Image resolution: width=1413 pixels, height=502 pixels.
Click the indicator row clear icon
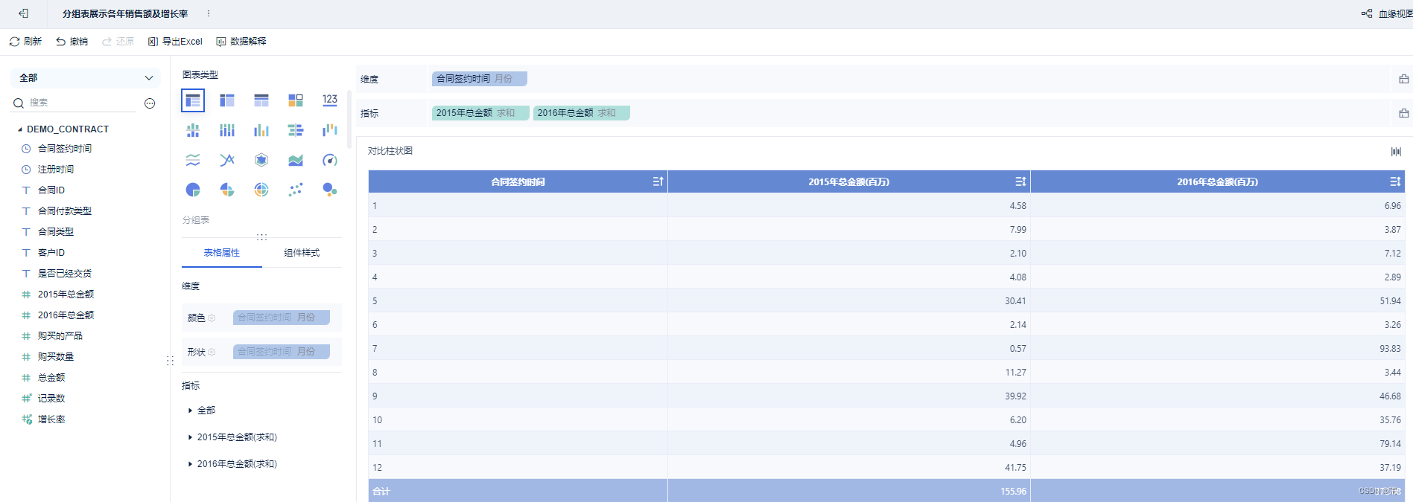1403,113
